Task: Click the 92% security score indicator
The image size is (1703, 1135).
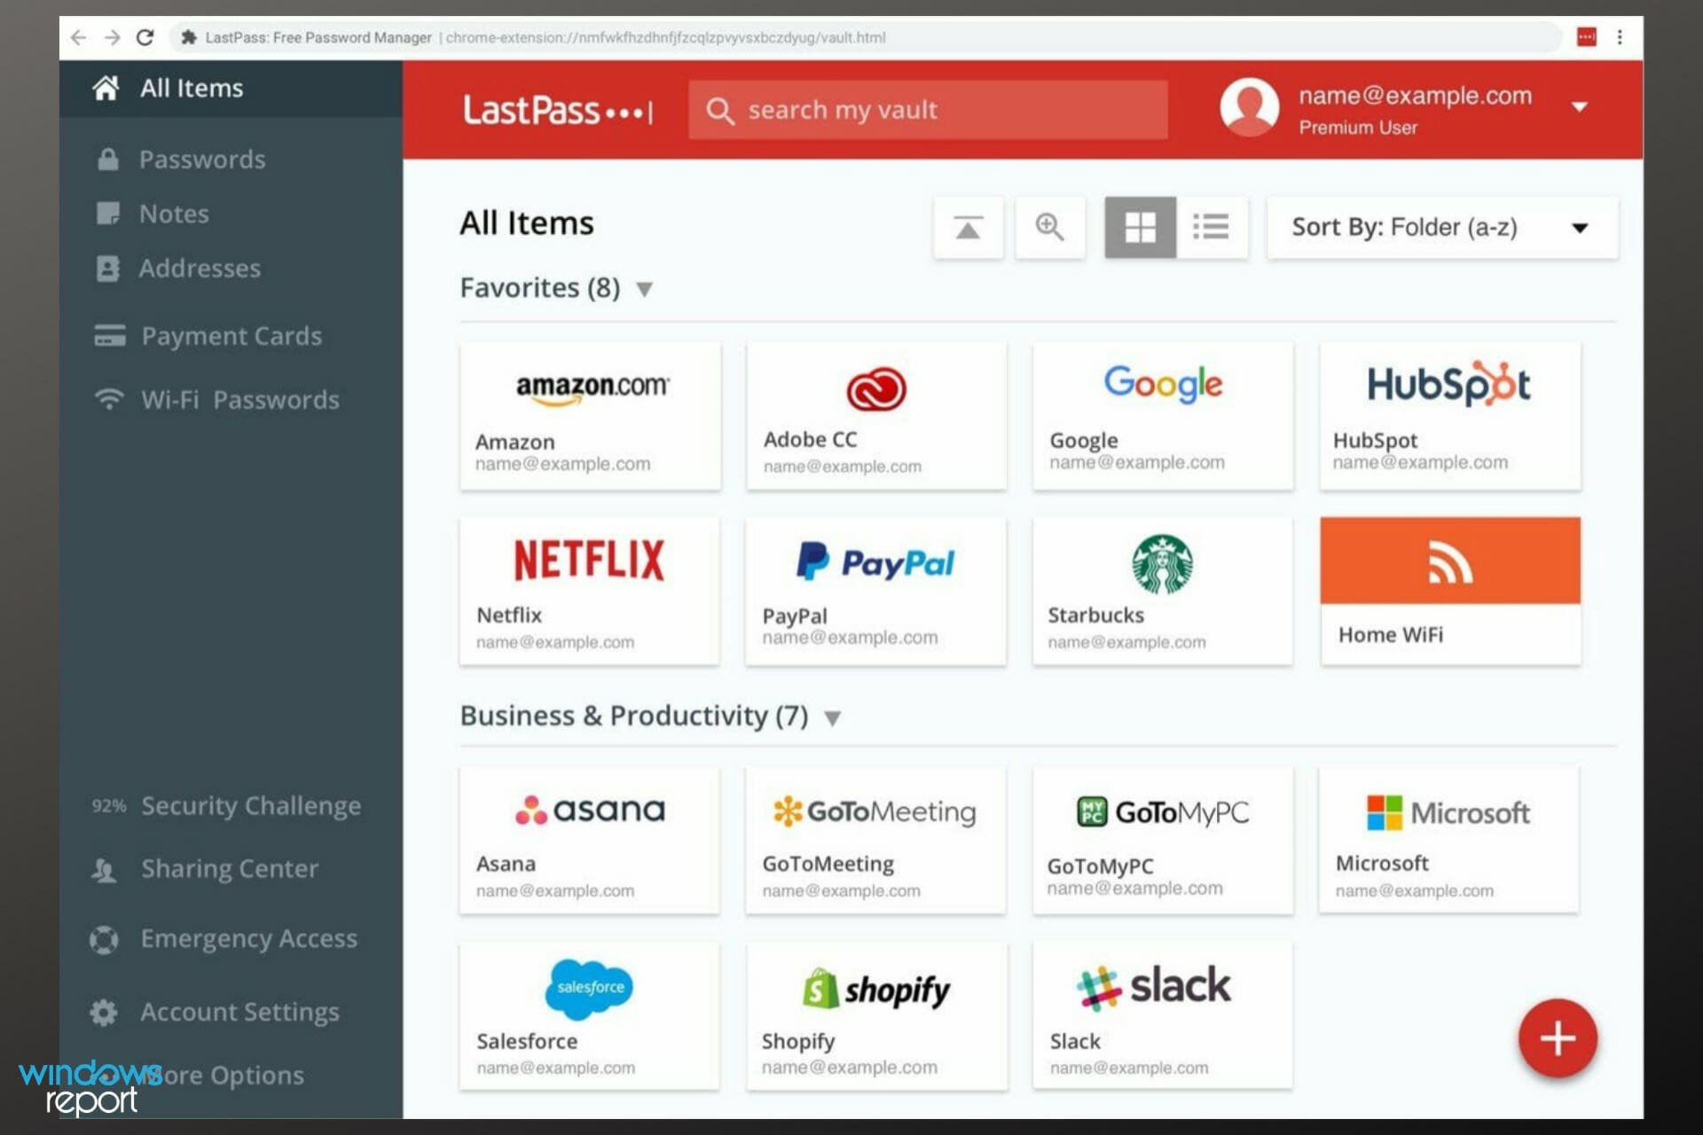Action: click(109, 806)
